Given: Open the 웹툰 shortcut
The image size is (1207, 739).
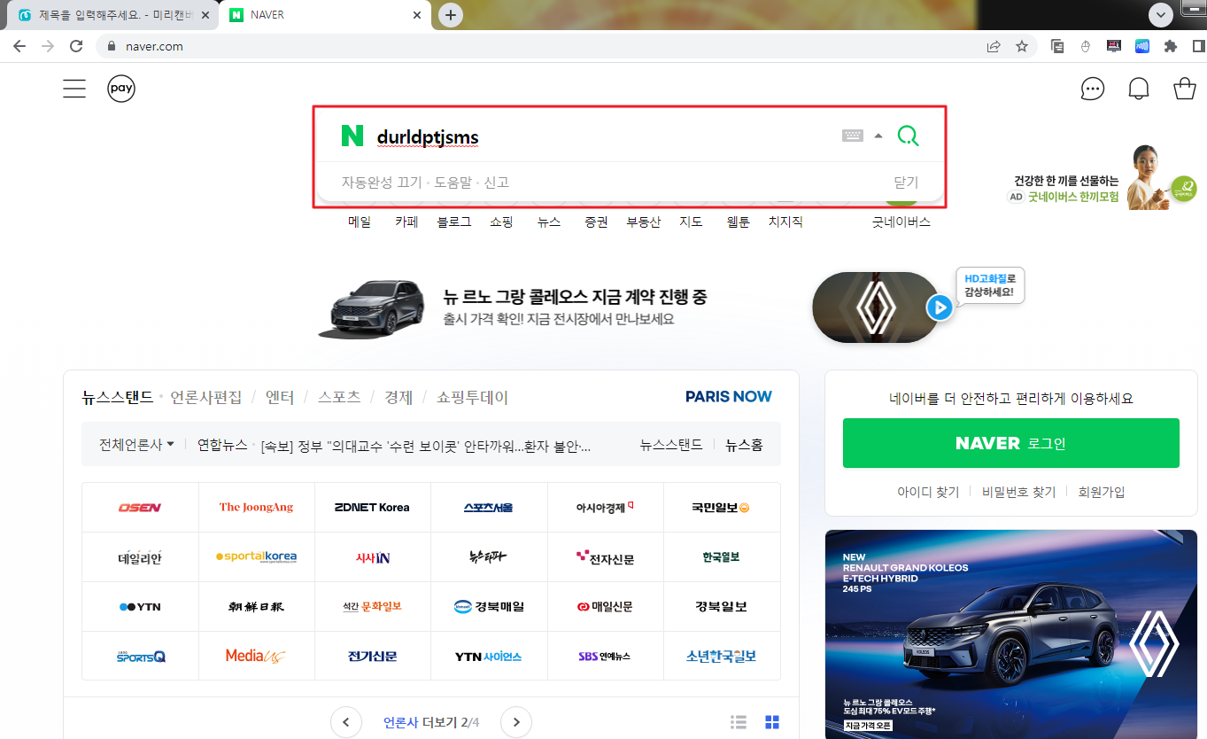Looking at the screenshot, I should [x=739, y=222].
